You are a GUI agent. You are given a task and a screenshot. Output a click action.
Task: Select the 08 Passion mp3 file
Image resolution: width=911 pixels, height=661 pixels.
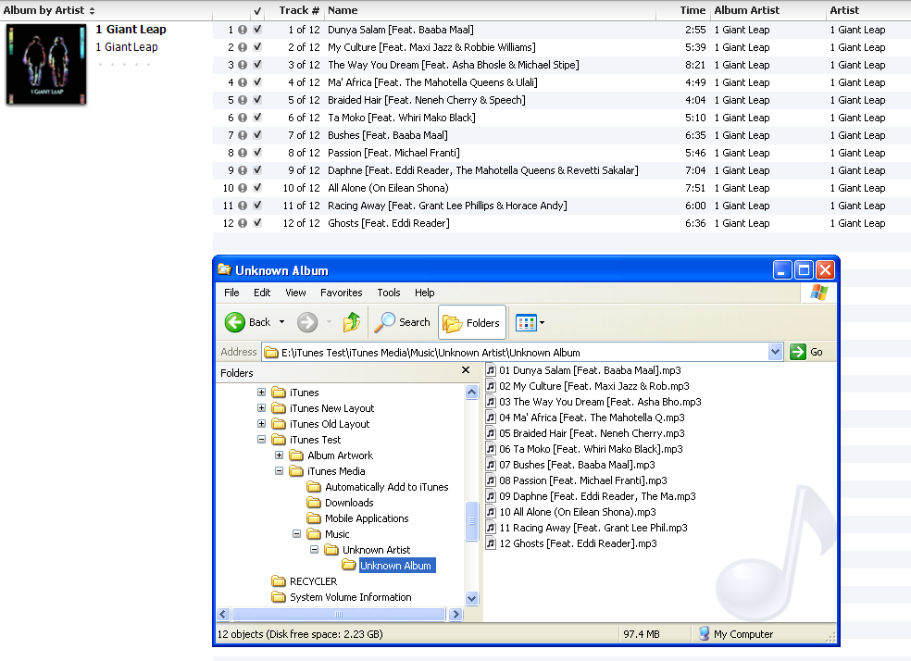577,480
